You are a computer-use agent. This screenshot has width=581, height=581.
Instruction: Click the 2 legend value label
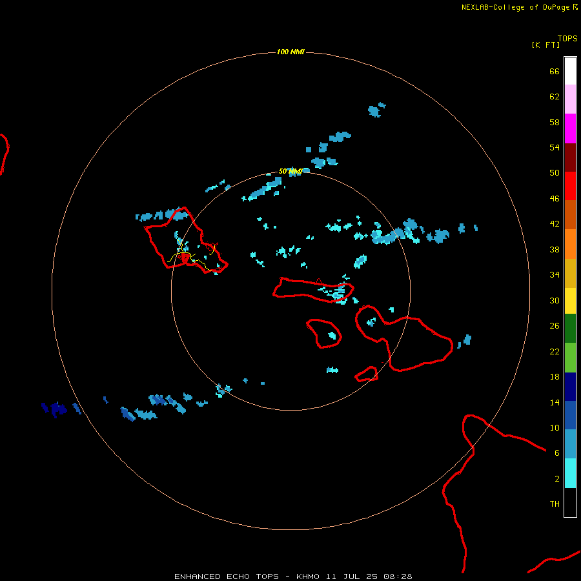557,479
